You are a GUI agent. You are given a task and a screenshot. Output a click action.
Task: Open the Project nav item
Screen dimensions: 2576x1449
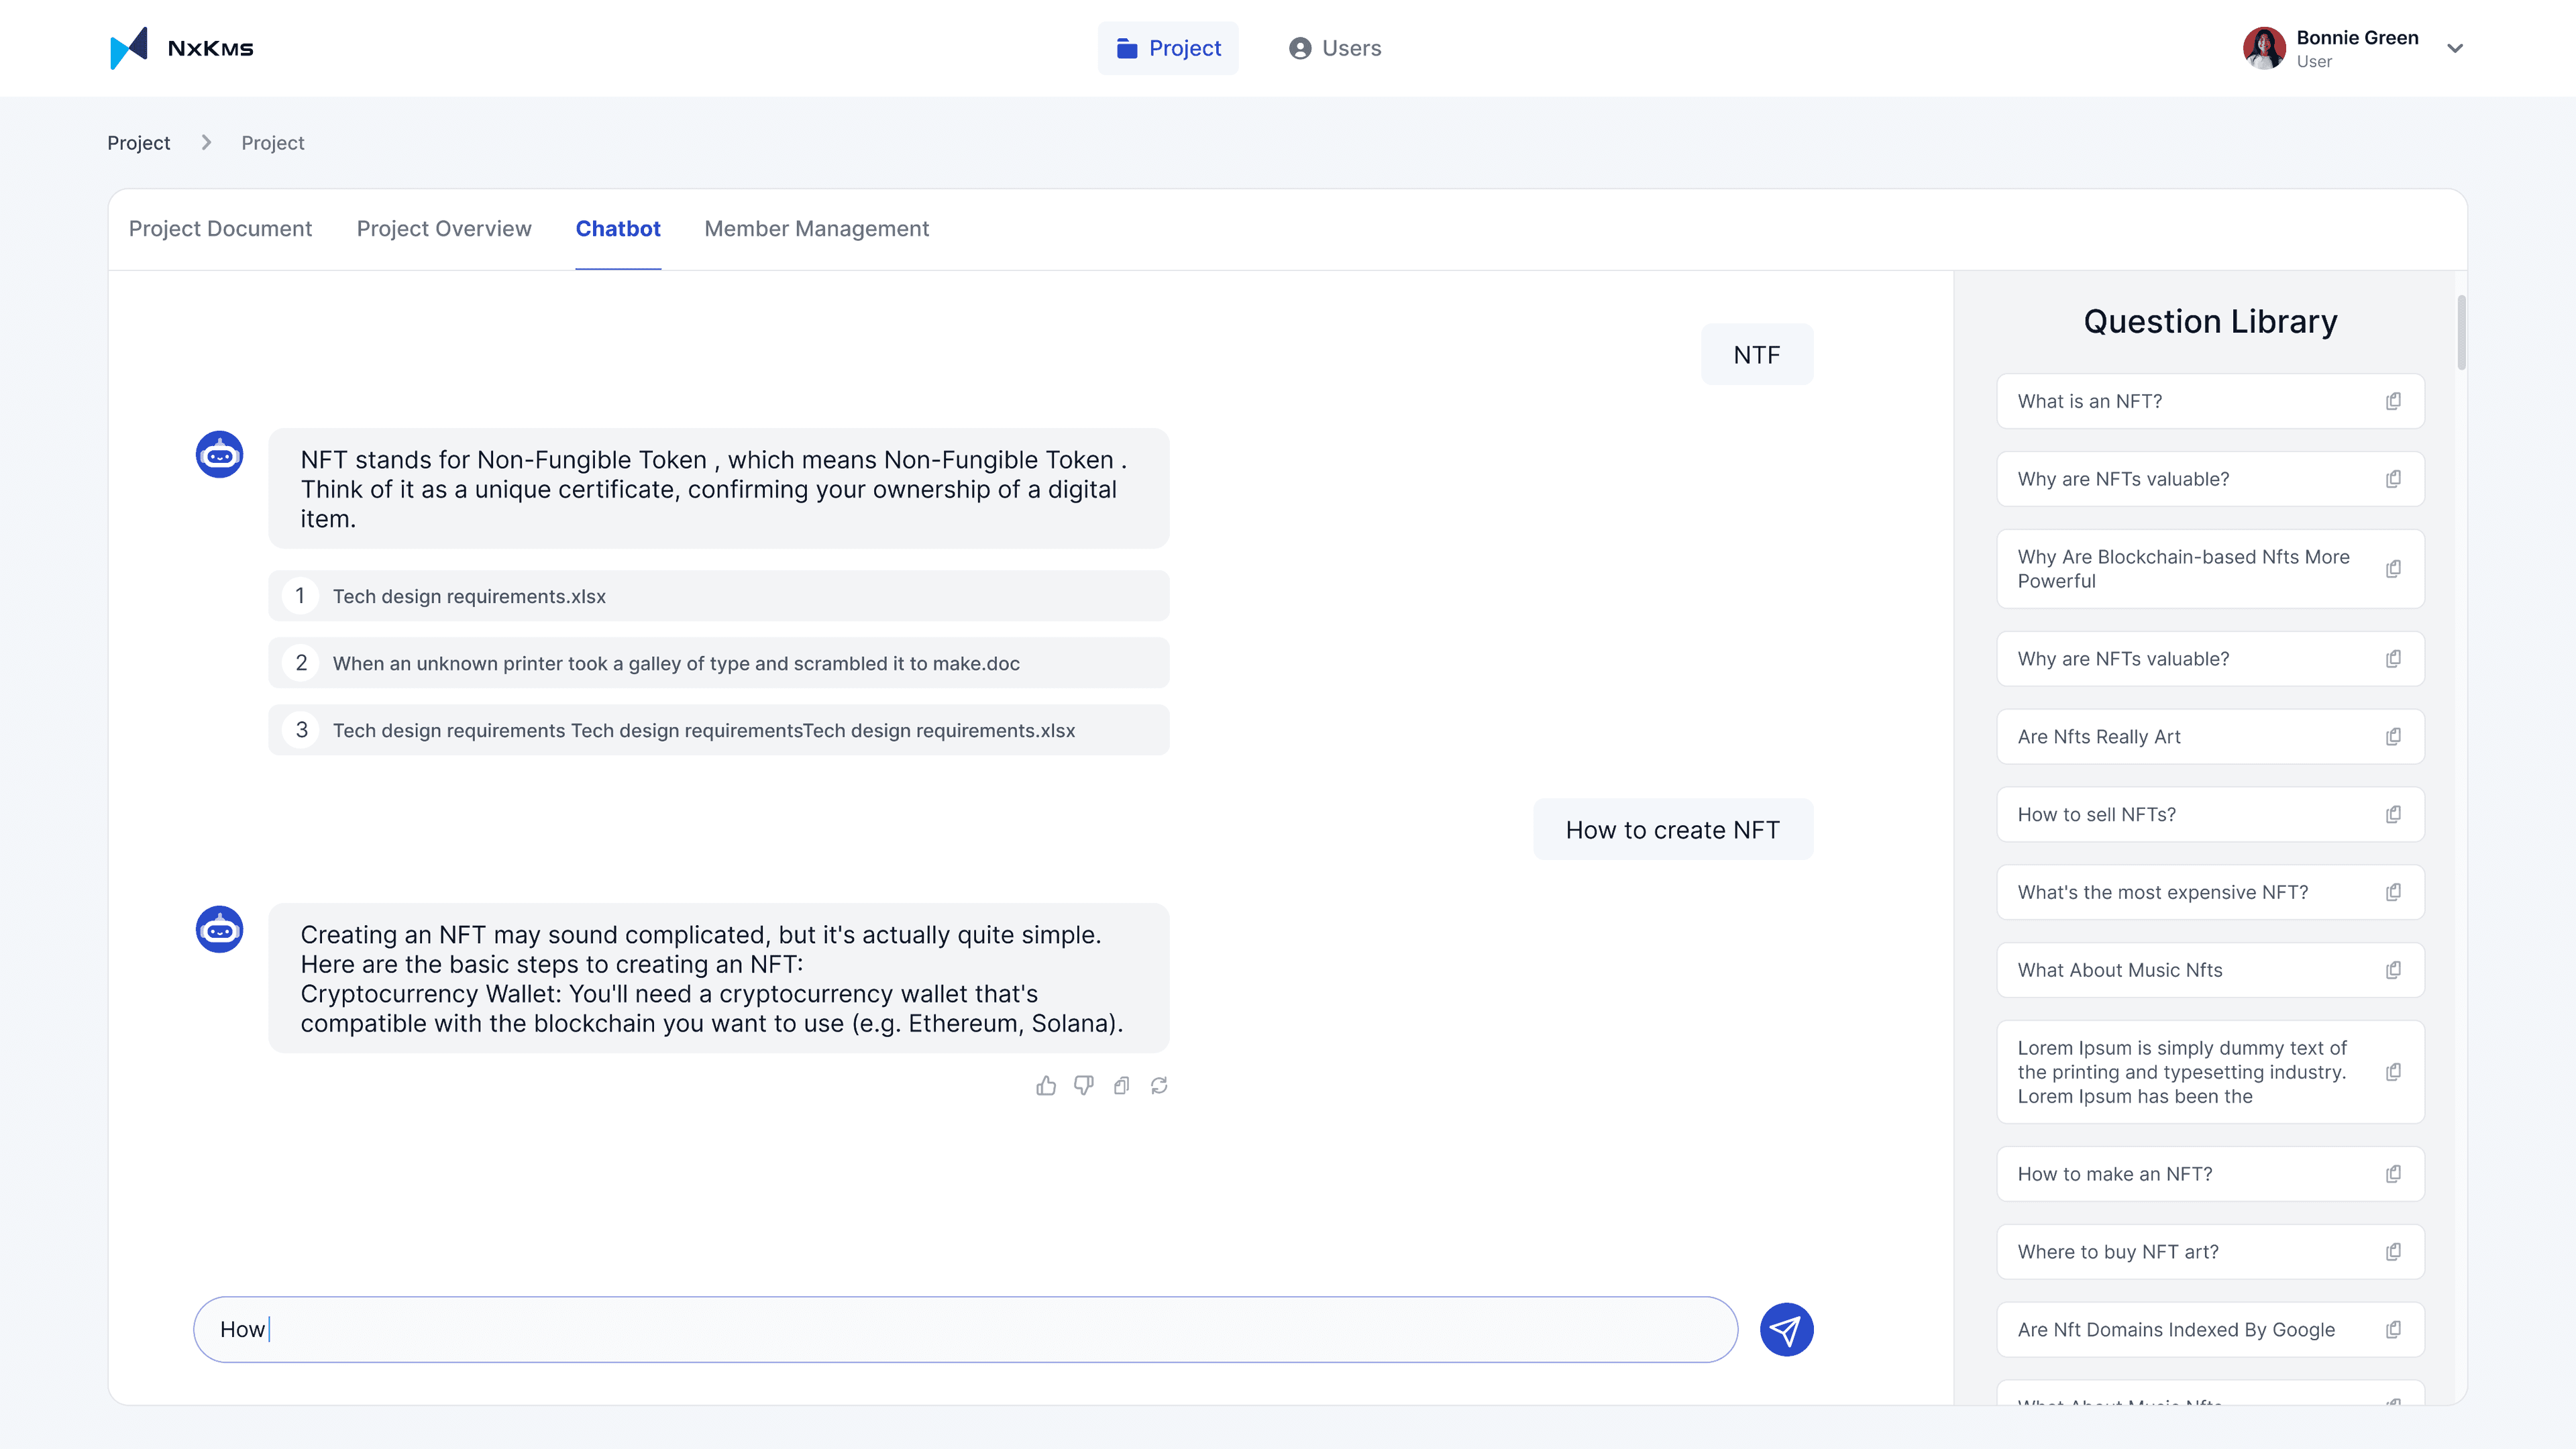1168,48
